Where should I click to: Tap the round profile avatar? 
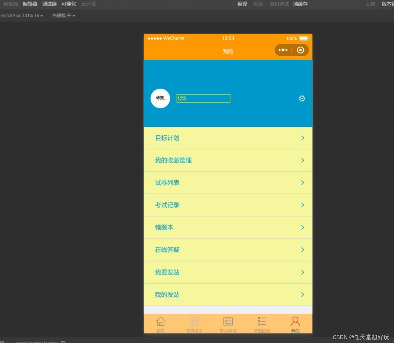tap(160, 98)
